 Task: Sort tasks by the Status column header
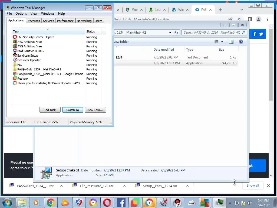tap(93, 31)
